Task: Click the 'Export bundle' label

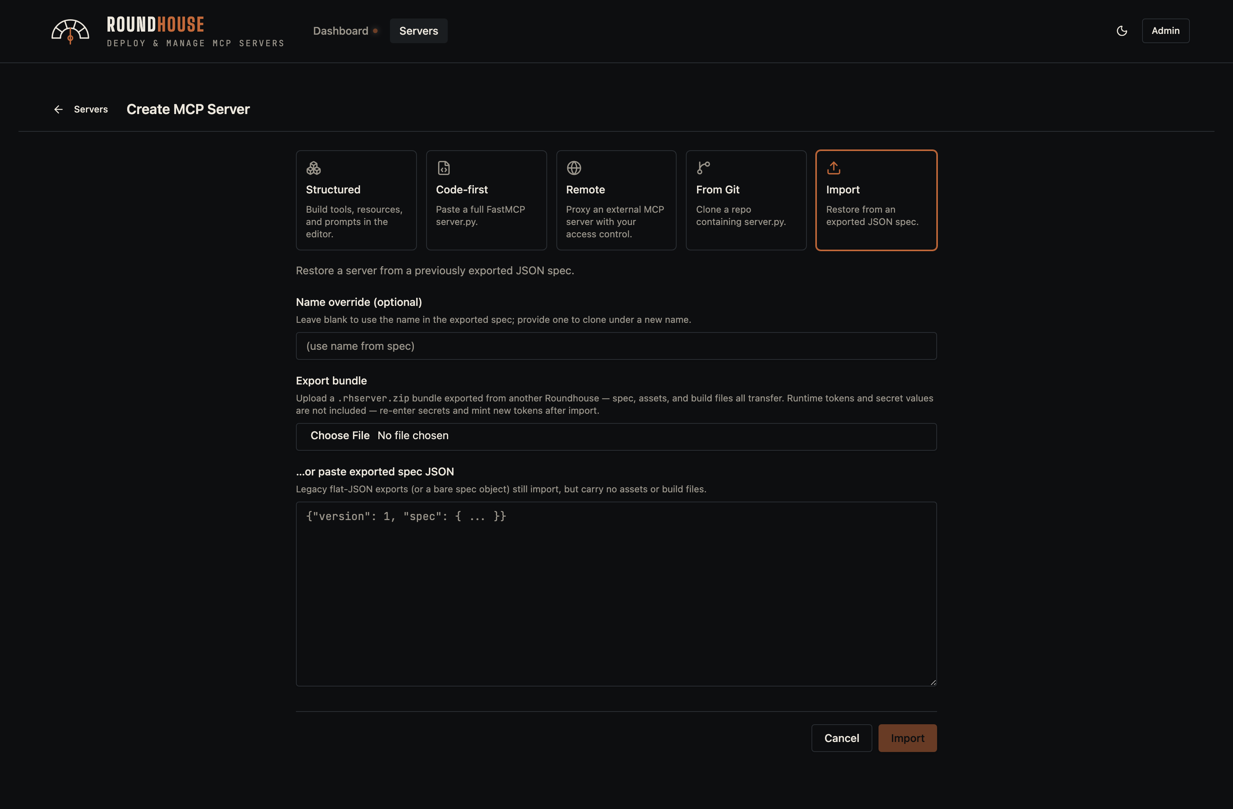Action: (331, 381)
